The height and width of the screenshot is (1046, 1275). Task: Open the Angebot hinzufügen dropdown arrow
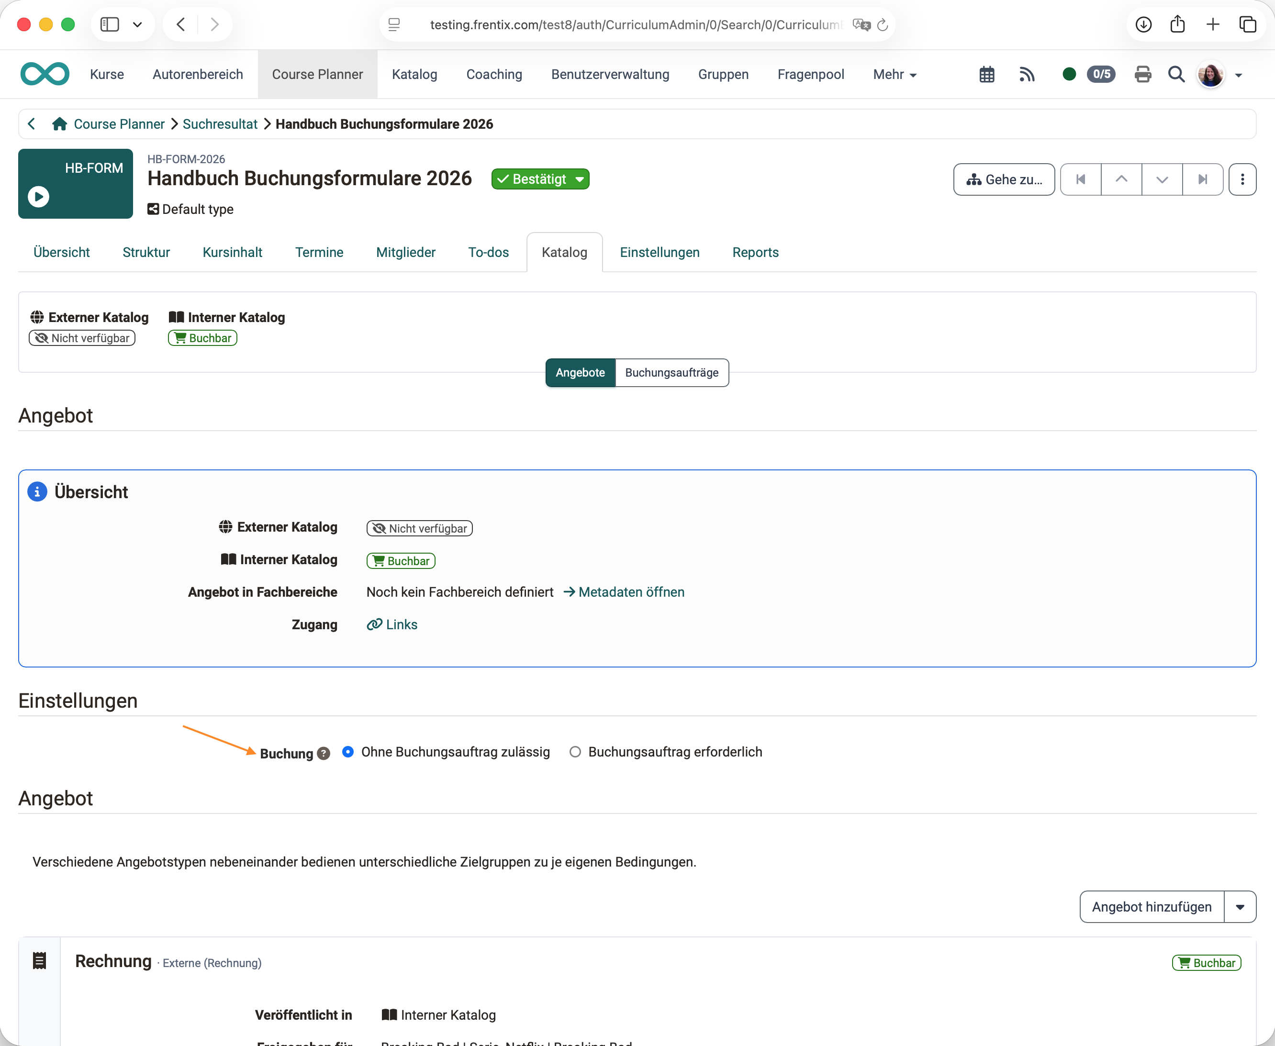click(x=1240, y=907)
